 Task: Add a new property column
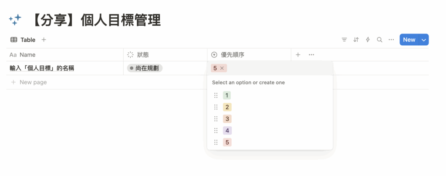pos(298,55)
